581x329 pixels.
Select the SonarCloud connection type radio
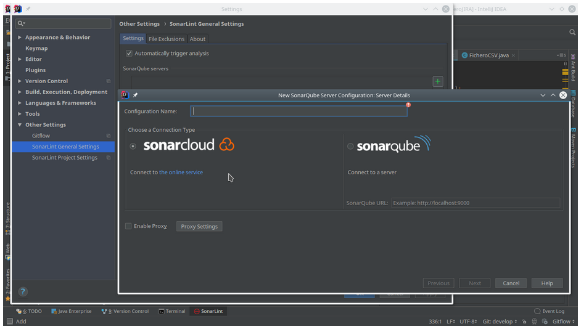click(x=133, y=146)
